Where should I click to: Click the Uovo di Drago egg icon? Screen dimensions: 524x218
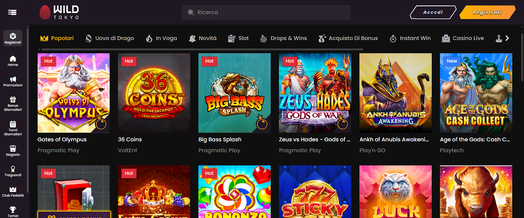point(89,38)
